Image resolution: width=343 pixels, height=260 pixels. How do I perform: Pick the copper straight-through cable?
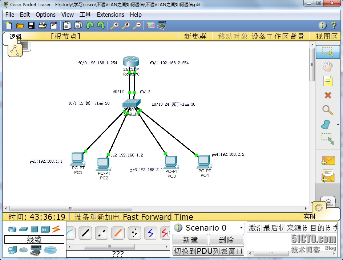tap(85, 233)
